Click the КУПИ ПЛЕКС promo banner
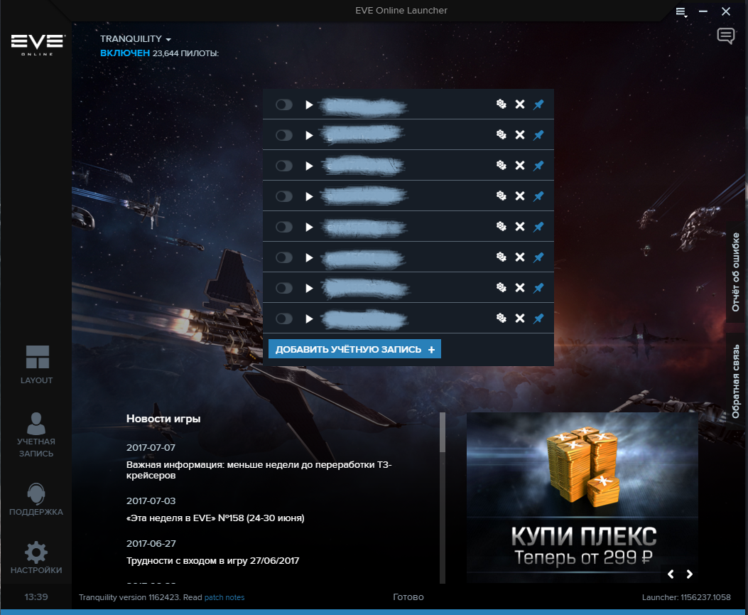This screenshot has height=615, width=748. point(582,497)
